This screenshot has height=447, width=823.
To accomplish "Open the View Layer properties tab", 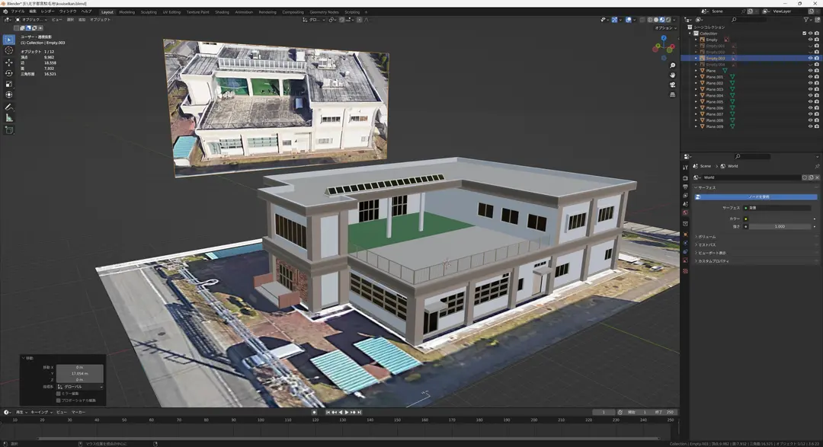I will [686, 195].
